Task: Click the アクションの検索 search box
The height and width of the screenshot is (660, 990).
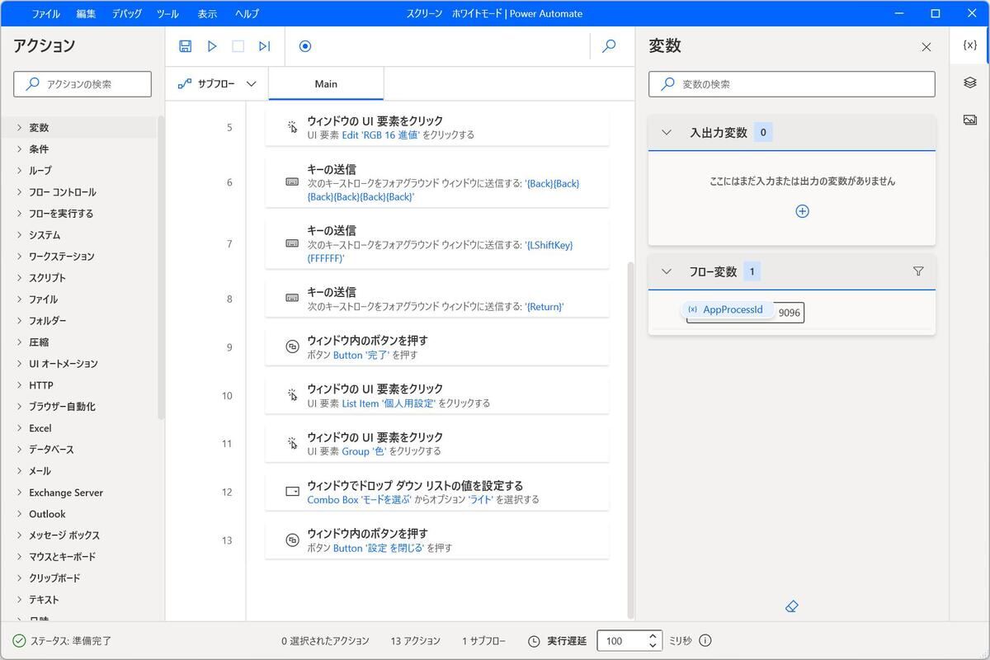Action: tap(82, 84)
